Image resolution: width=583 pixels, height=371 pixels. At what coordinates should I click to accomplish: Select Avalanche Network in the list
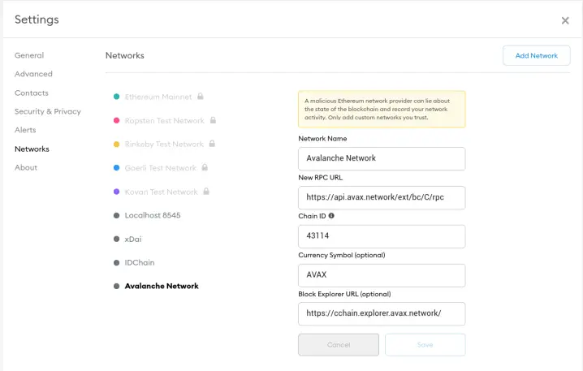click(x=162, y=286)
